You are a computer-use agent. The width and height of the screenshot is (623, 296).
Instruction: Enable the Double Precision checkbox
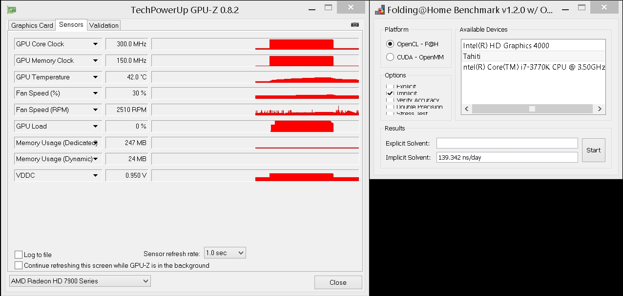[x=390, y=107]
